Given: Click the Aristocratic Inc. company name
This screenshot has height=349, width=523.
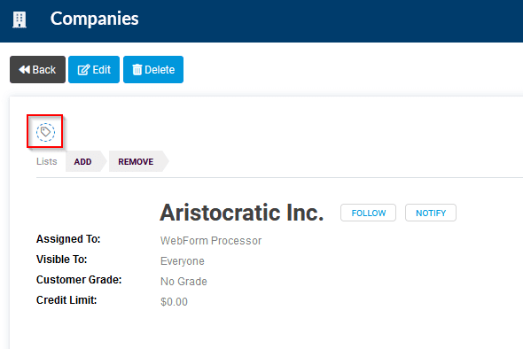Looking at the screenshot, I should click(x=242, y=213).
